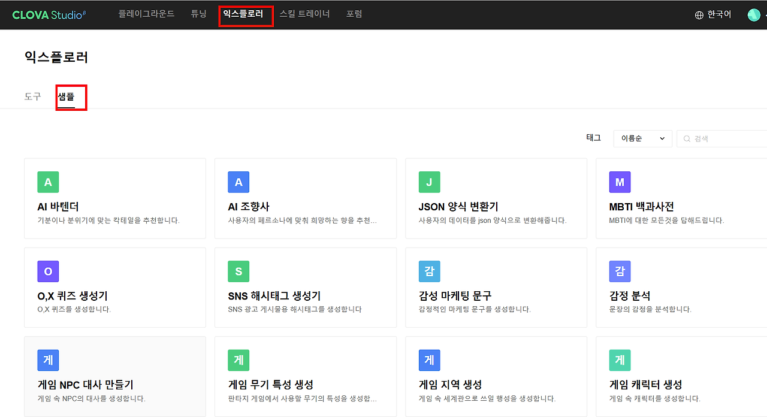The width and height of the screenshot is (767, 417).
Task: Open the AI 바텐더 sample title
Action: 58,207
